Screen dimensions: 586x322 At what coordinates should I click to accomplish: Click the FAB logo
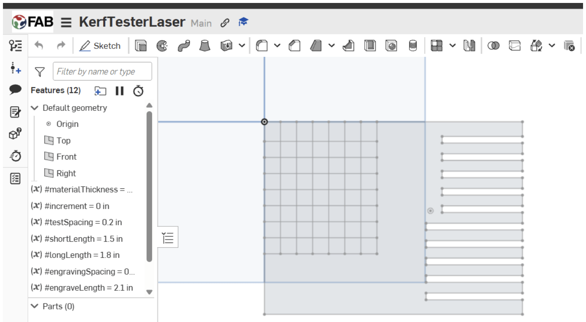pos(33,22)
